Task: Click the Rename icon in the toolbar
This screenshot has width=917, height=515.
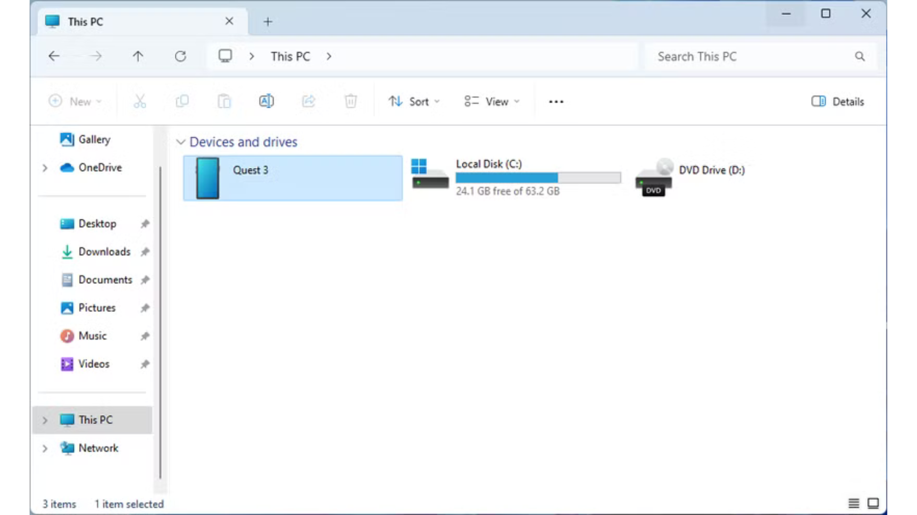Action: pos(266,101)
